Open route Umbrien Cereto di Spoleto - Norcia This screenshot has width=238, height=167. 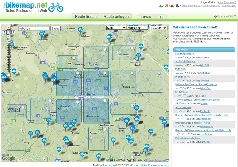click(x=193, y=123)
